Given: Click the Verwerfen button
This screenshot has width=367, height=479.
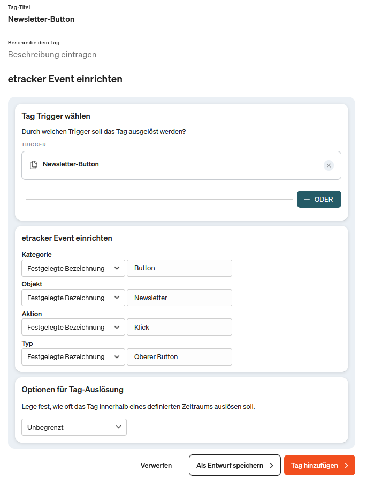Looking at the screenshot, I should (x=156, y=465).
